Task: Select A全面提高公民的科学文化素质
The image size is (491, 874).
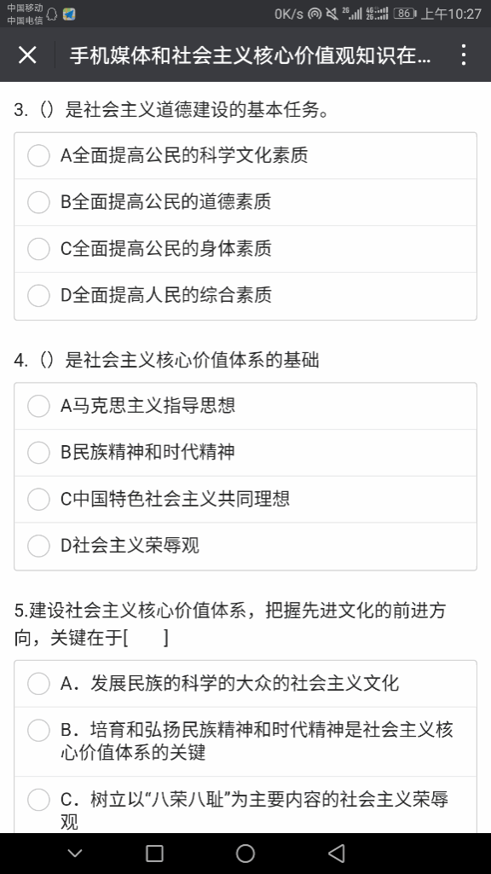Action: point(245,155)
